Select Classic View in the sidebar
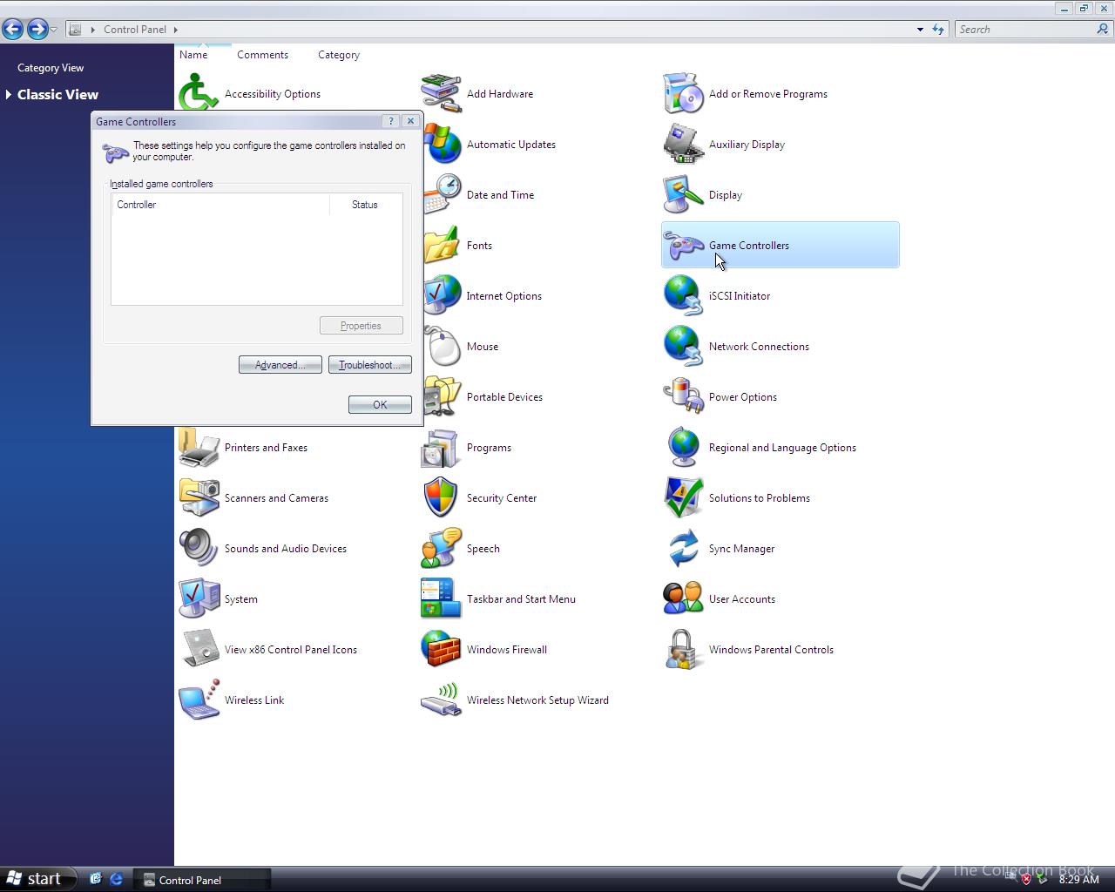 pyautogui.click(x=57, y=94)
